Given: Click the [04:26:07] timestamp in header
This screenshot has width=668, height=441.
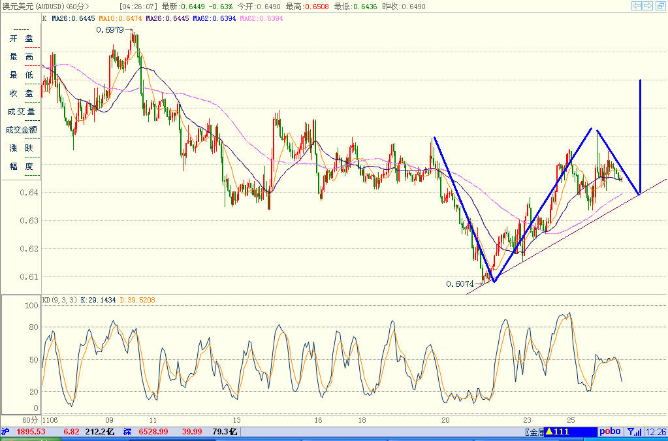Looking at the screenshot, I should tap(138, 7).
